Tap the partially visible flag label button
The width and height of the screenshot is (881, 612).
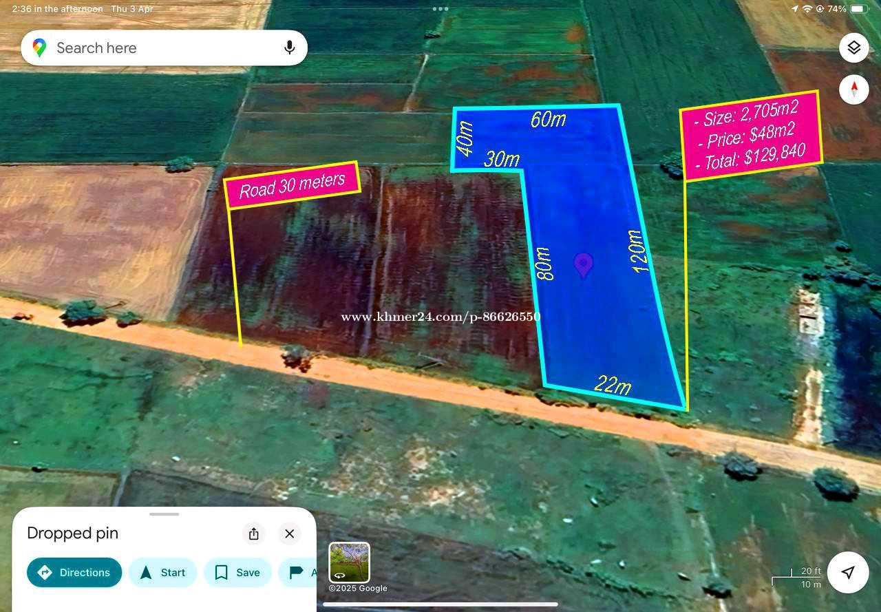click(299, 572)
